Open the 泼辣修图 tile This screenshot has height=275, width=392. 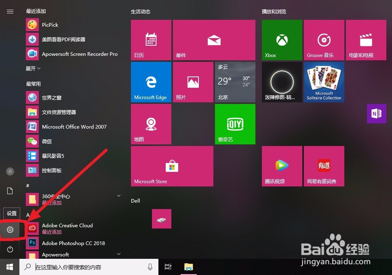(282, 82)
